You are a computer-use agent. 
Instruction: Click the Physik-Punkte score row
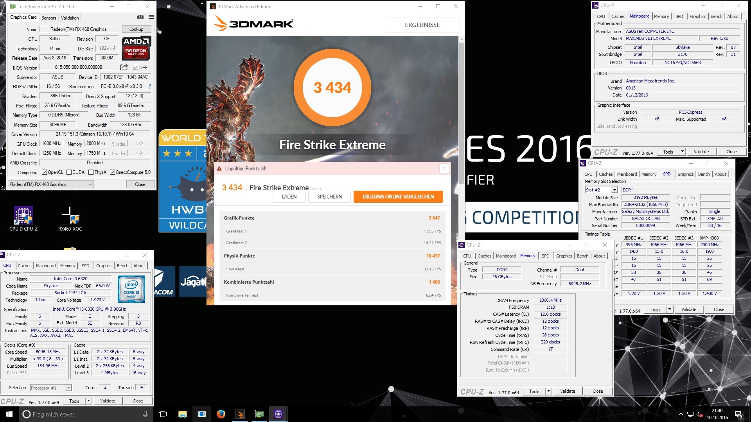[x=332, y=256]
